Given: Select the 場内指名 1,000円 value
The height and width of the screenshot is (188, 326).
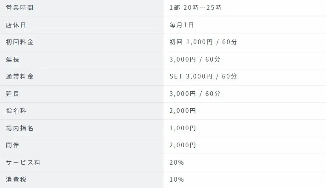Looking at the screenshot, I should 183,128.
